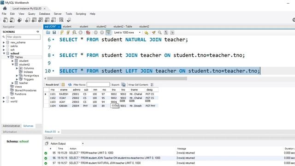Save the script with floppy disk icon
Viewport: 295px width, 166px height.
54,33
